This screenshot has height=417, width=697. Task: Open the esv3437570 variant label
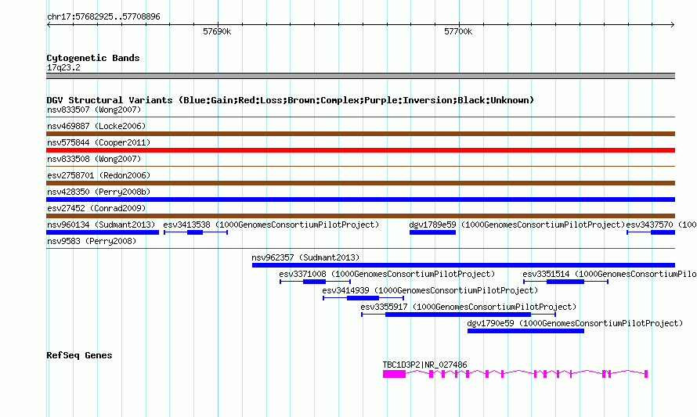point(662,225)
